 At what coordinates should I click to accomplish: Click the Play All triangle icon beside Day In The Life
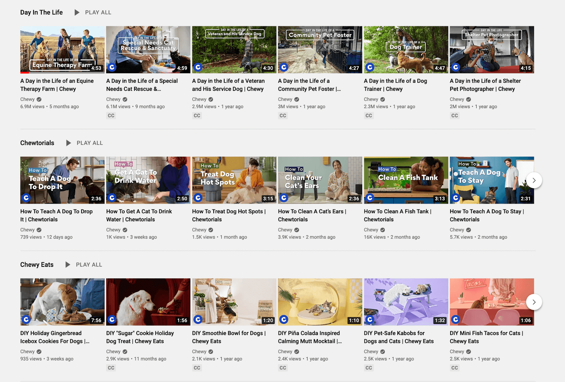77,12
